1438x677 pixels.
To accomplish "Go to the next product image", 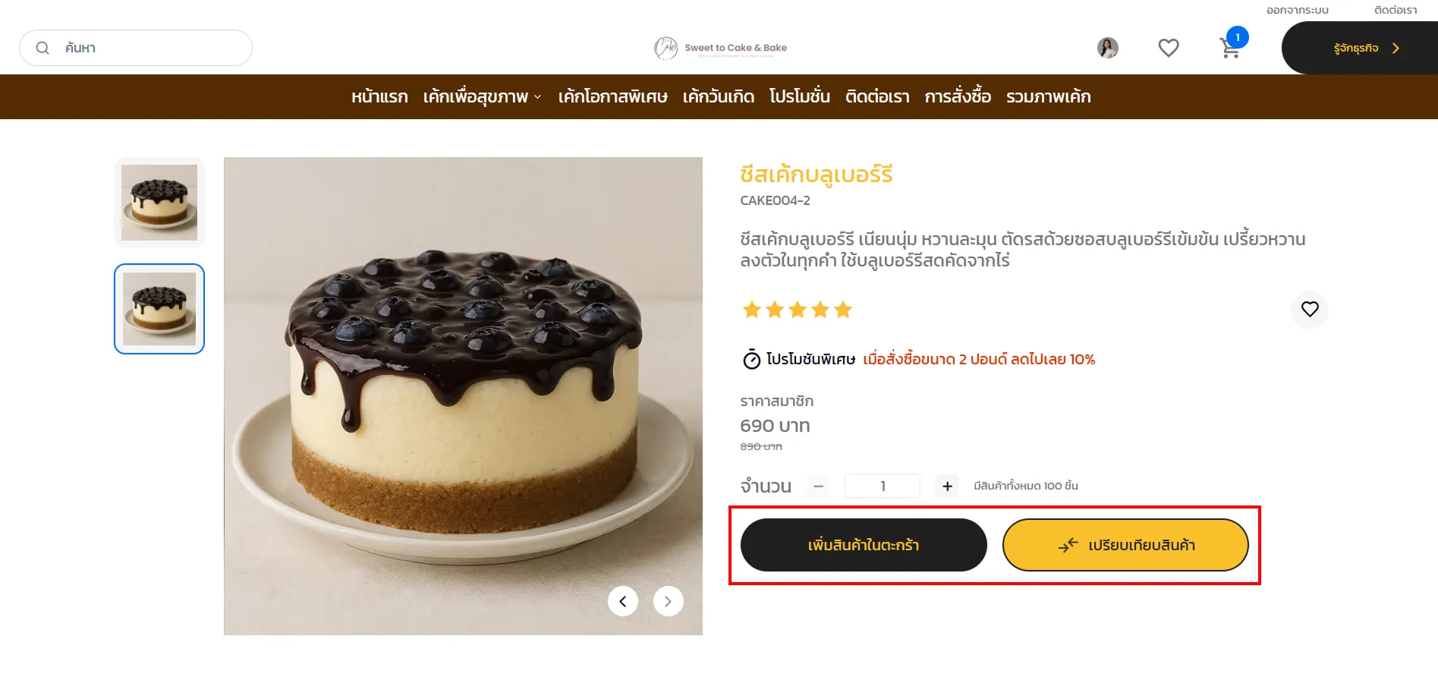I will click(x=668, y=601).
